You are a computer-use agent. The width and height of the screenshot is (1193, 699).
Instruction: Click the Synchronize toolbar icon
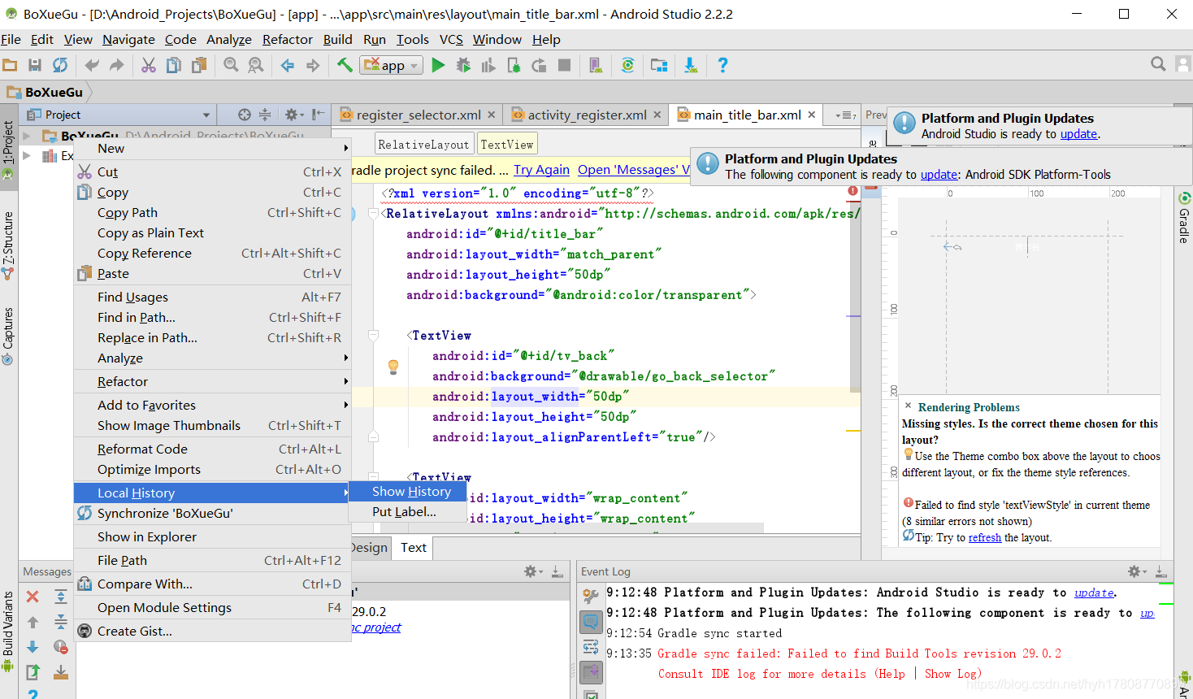60,65
